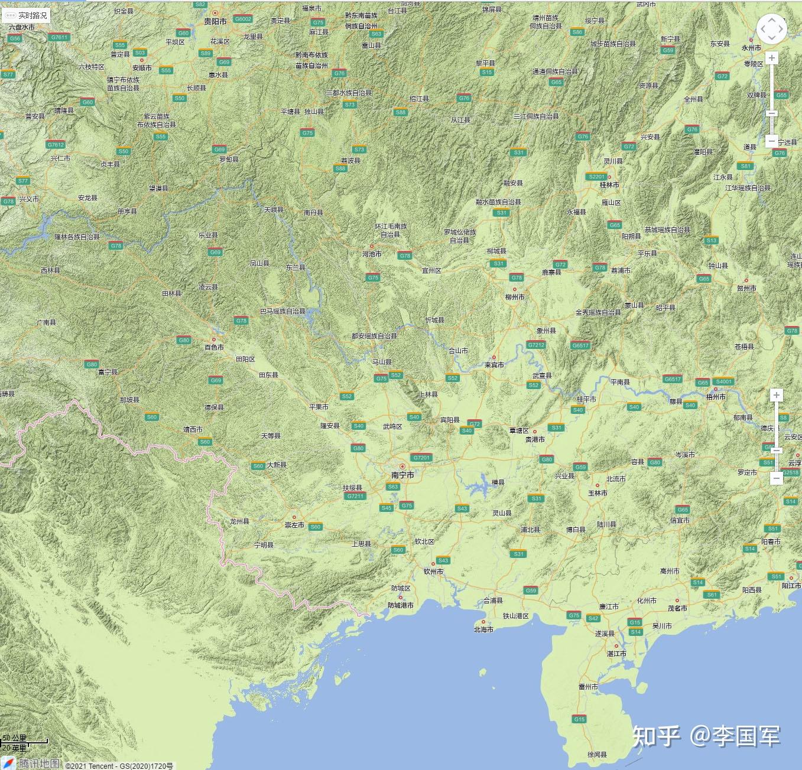Click the zoom slider handle near 双牌县

click(772, 113)
